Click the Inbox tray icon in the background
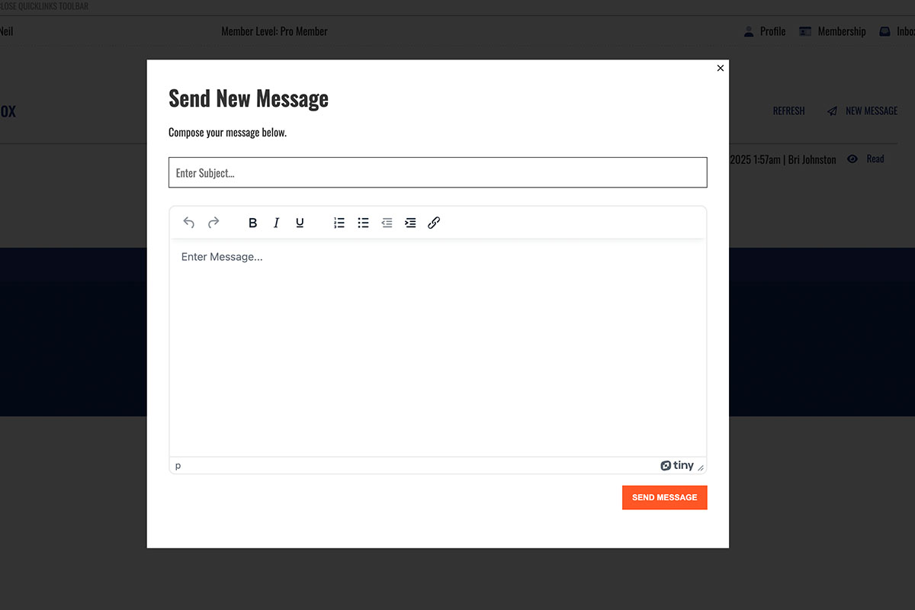 click(x=884, y=31)
